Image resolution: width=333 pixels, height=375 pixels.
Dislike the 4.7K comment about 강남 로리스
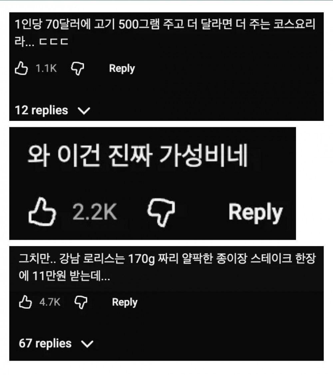point(81,302)
